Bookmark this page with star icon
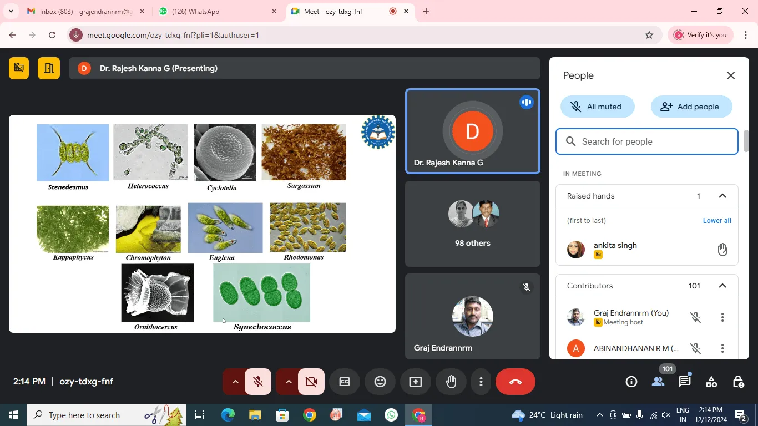 click(x=649, y=35)
